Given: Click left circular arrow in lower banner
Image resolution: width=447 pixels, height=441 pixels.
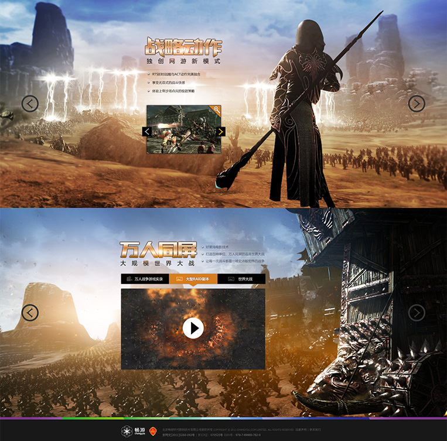Looking at the screenshot, I should tap(30, 313).
